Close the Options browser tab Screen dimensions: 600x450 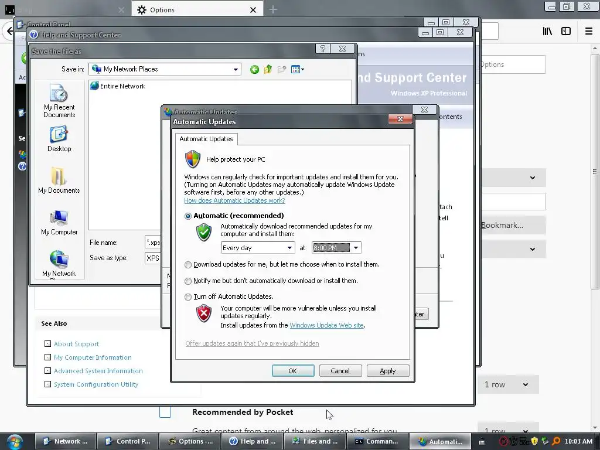coord(253,10)
